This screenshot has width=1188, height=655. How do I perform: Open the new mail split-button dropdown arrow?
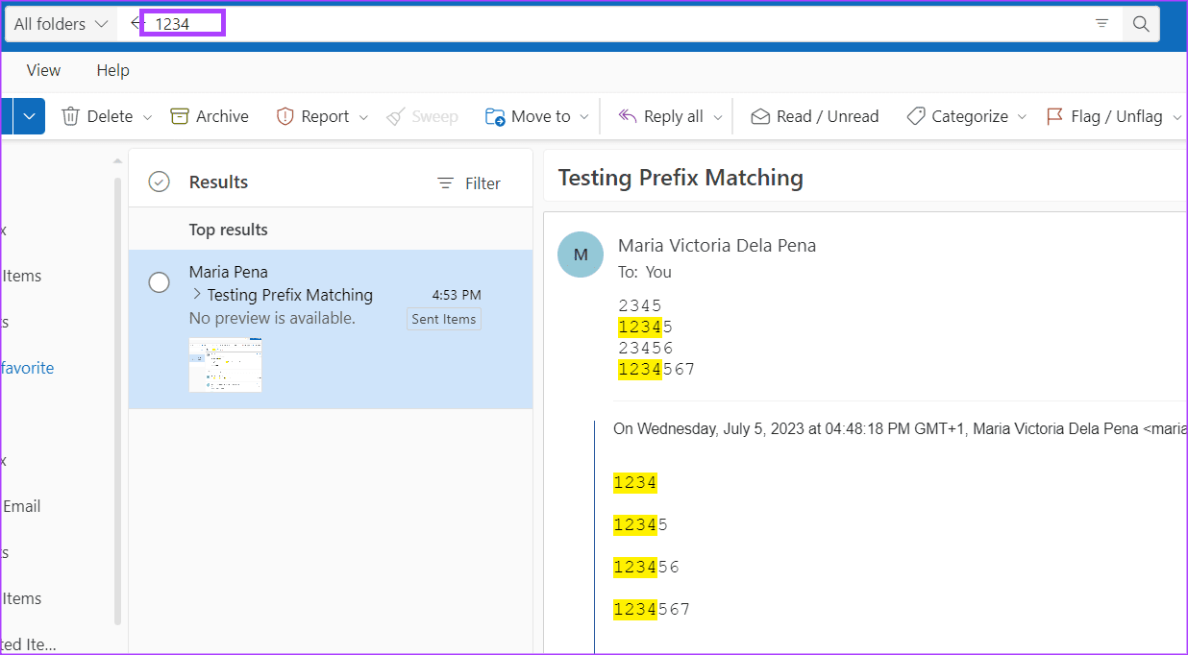[x=29, y=116]
